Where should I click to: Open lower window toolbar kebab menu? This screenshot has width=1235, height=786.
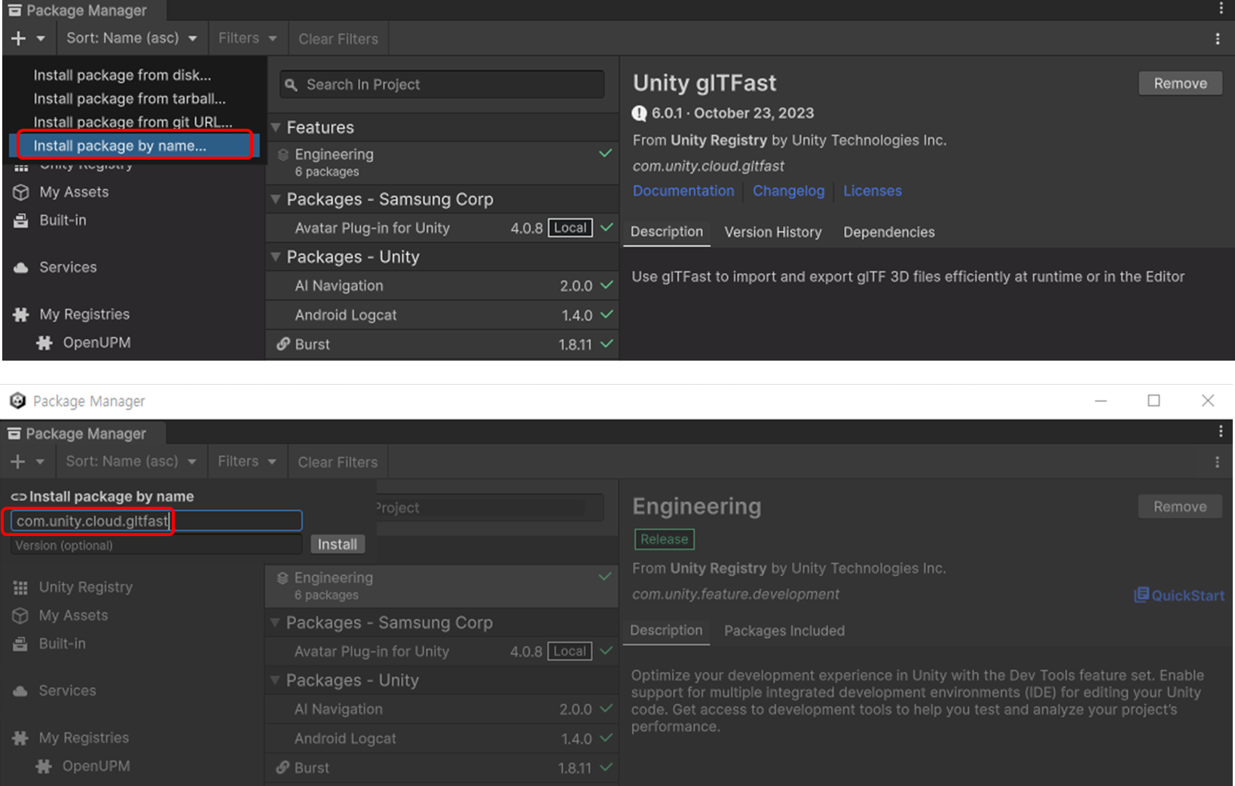click(x=1218, y=462)
